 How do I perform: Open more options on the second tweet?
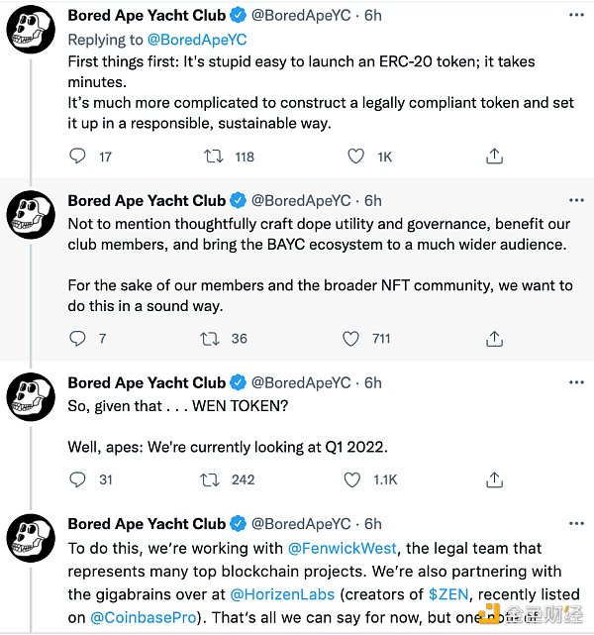575,200
